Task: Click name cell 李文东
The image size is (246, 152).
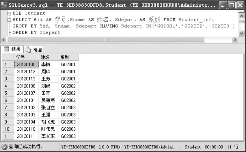Action: [48, 136]
